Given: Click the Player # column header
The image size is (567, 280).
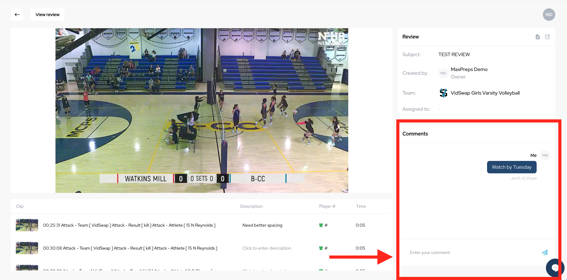Looking at the screenshot, I should click(x=327, y=206).
